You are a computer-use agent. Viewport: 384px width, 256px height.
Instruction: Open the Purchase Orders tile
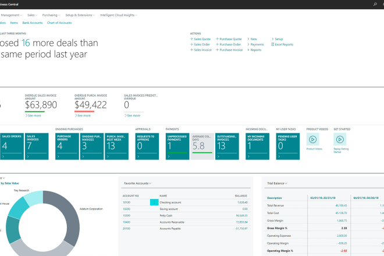click(67, 147)
